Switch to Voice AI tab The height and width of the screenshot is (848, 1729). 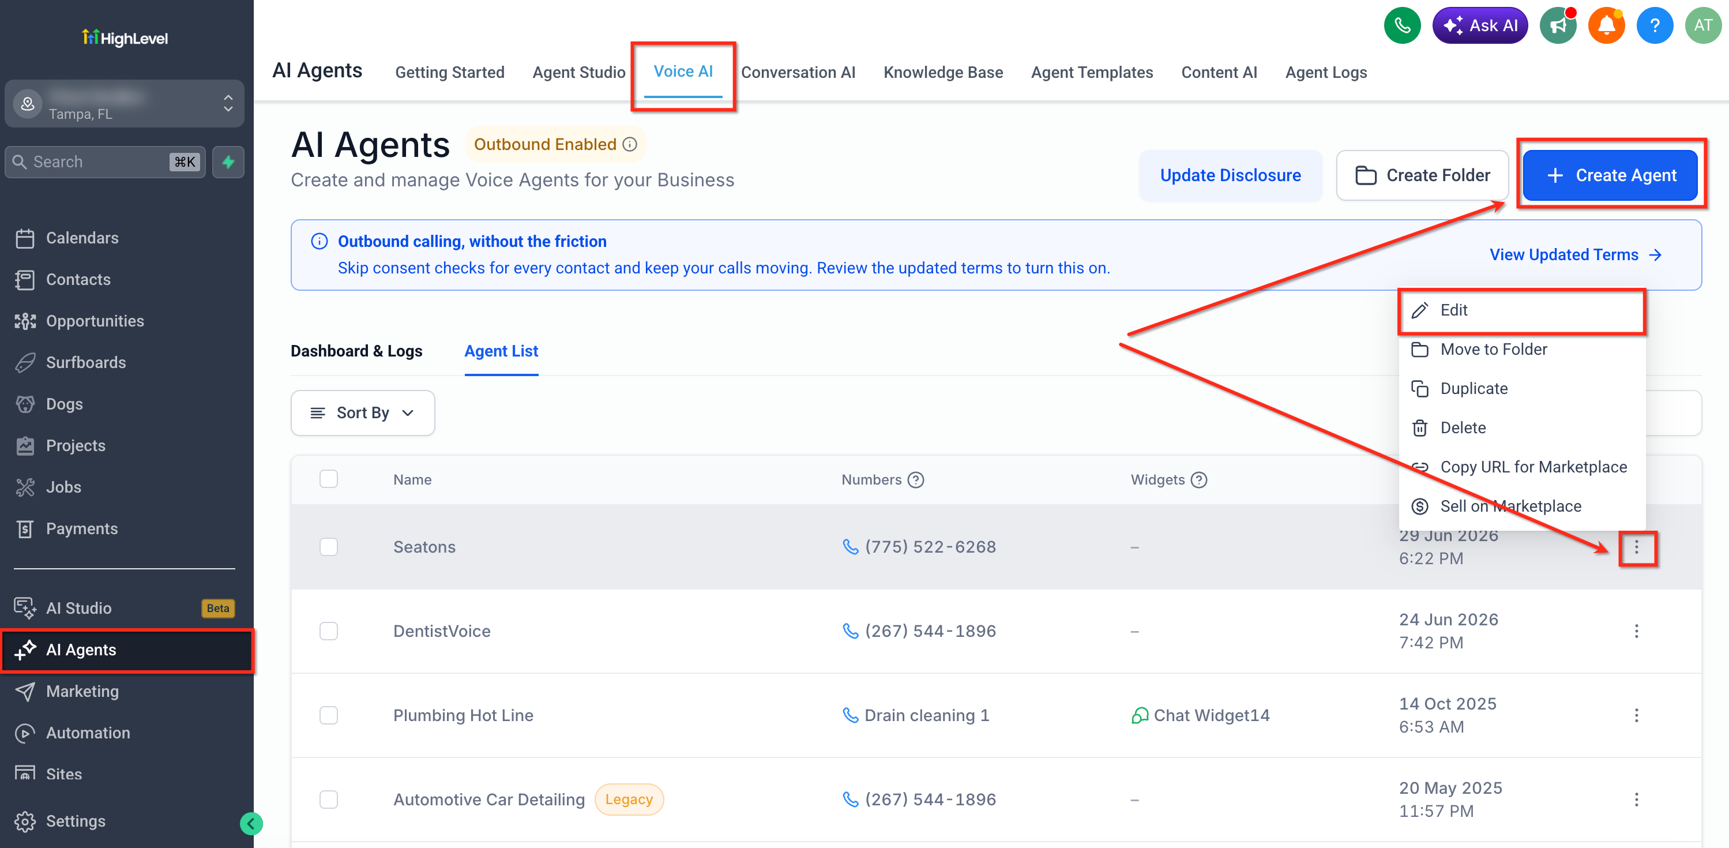[683, 72]
